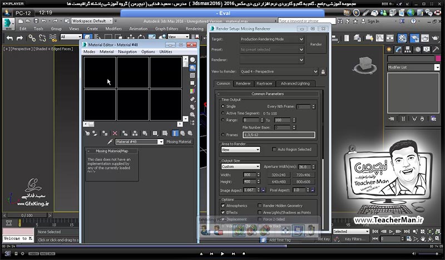This screenshot has width=445, height=260.
Task: Choose the 800x600 output size preset
Action: coord(303,182)
